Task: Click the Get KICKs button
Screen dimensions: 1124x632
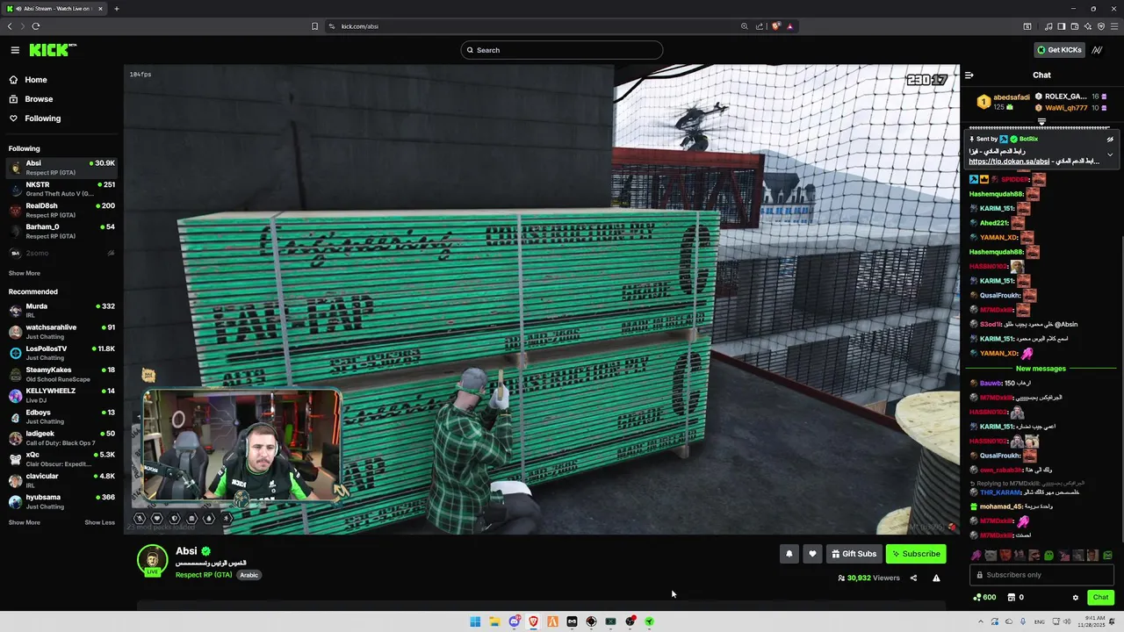Action: 1059,50
